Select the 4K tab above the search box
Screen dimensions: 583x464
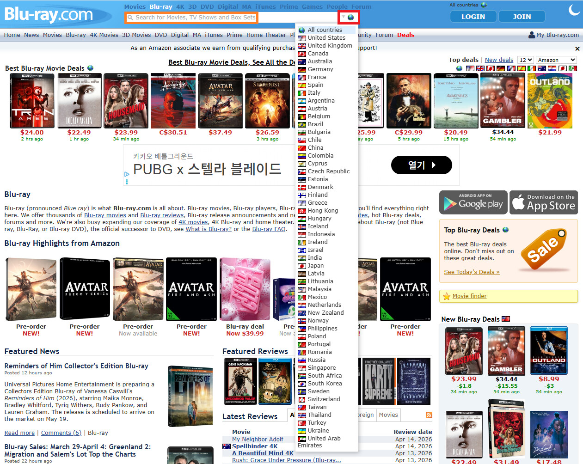coord(180,6)
